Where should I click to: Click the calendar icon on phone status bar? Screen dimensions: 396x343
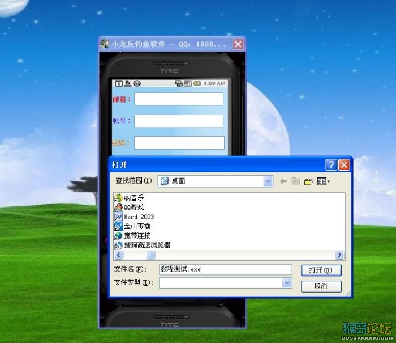pyautogui.click(x=119, y=83)
